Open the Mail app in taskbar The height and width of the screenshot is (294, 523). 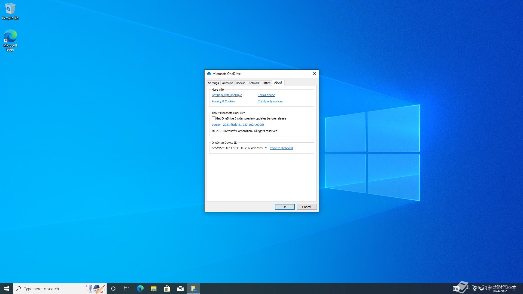point(180,289)
